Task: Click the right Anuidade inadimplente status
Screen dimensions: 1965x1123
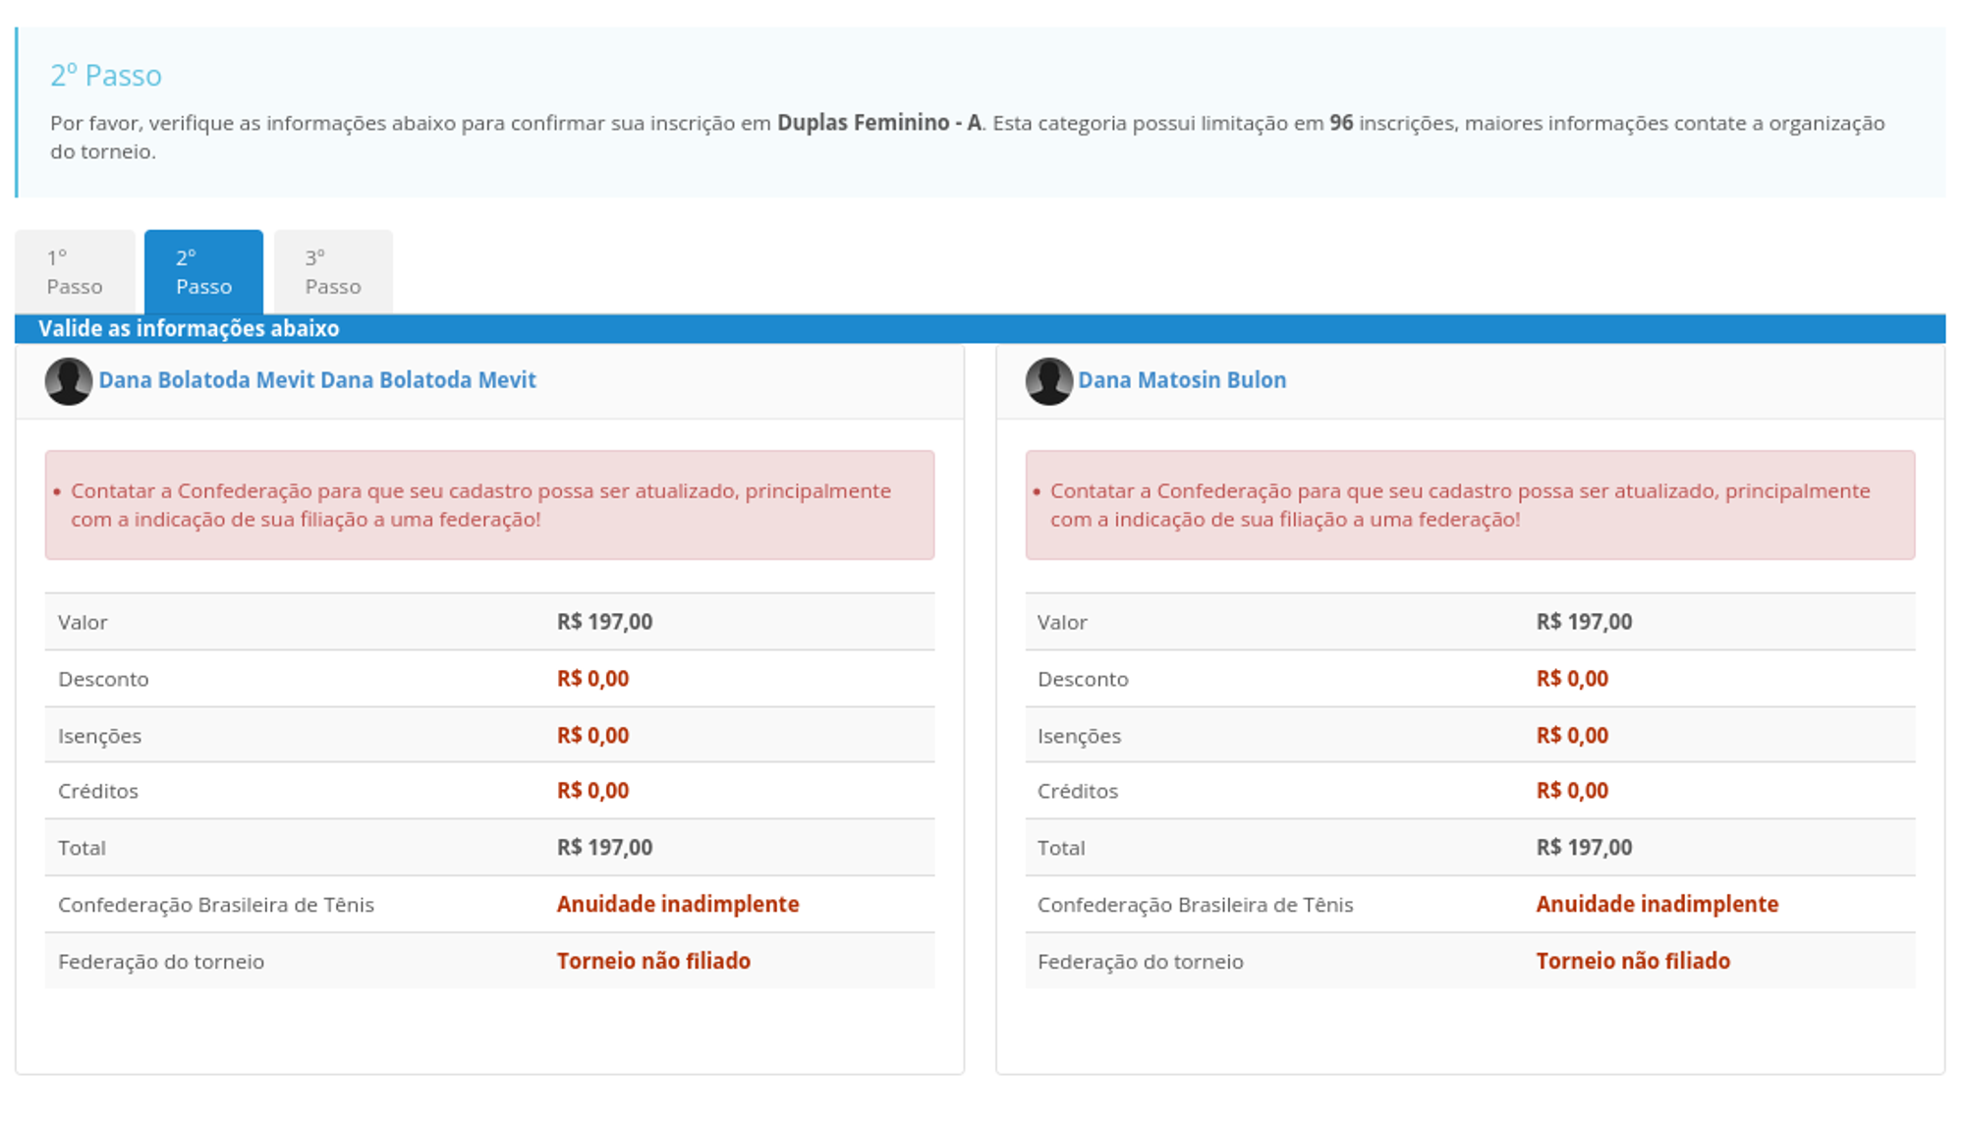Action: (1657, 904)
